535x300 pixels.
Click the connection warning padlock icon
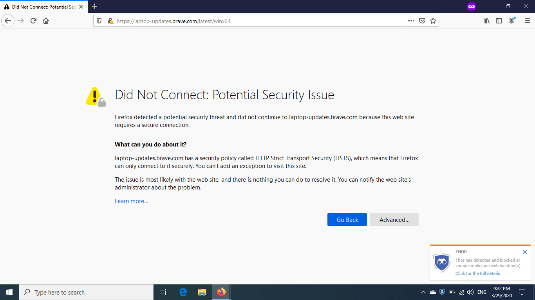tap(110, 21)
